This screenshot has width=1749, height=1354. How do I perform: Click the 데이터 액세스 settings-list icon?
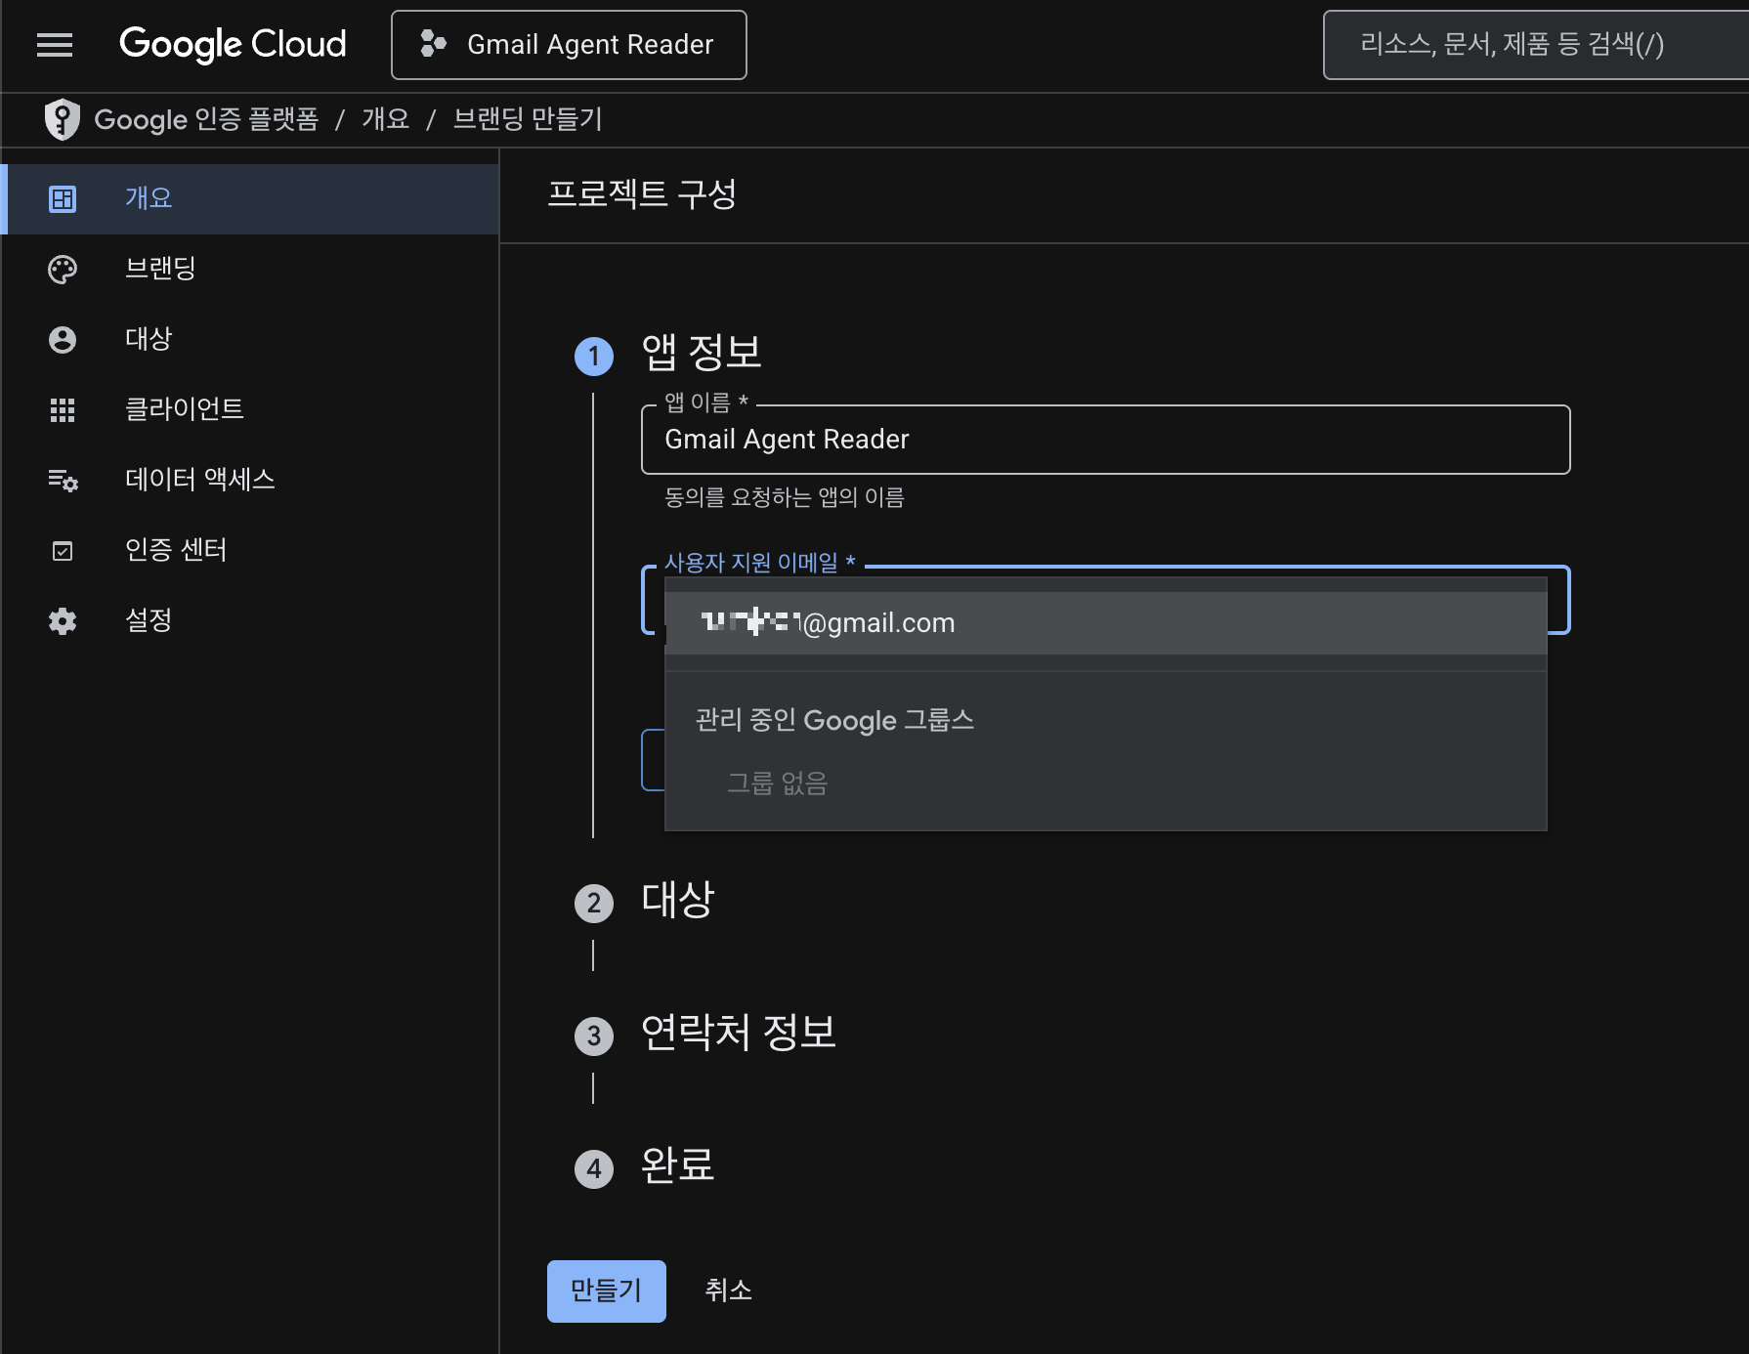(64, 481)
